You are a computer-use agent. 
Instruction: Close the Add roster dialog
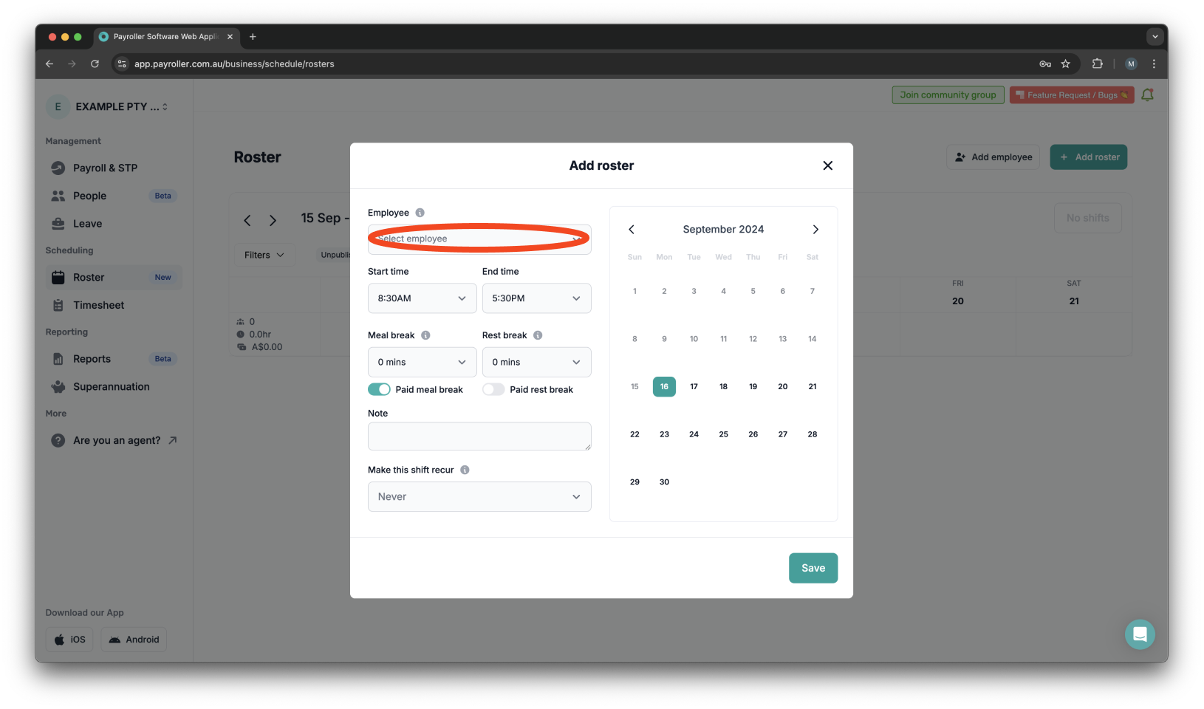point(827,165)
